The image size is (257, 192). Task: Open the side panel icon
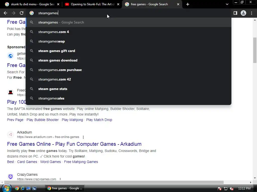(x=235, y=13)
